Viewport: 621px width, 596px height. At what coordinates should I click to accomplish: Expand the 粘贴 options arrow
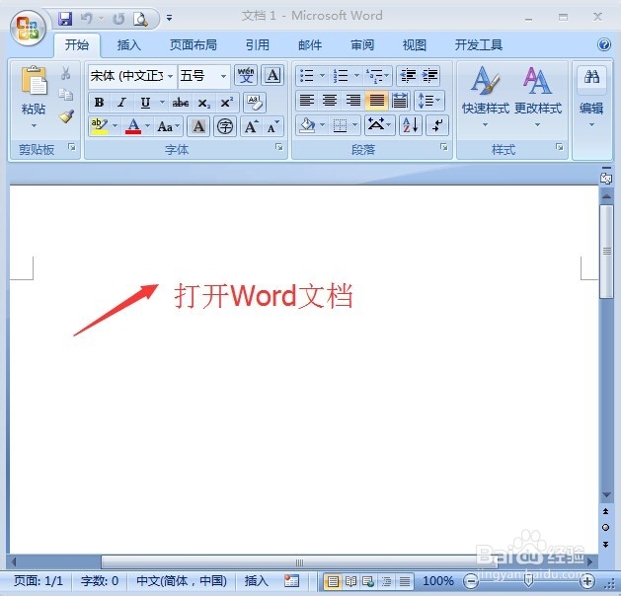point(34,125)
